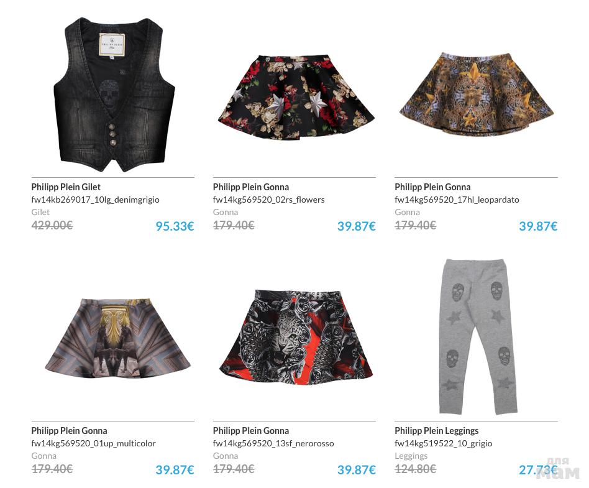Select the fw14kg569520_13sf_nerorosso product code

[x=273, y=443]
